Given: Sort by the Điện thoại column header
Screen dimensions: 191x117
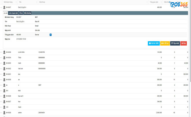Looking at the screenshot, I should click(42, 2).
